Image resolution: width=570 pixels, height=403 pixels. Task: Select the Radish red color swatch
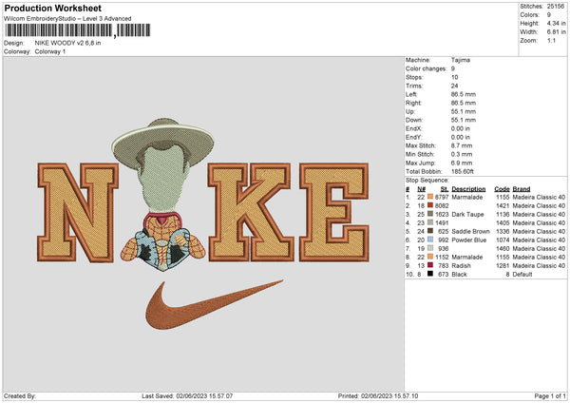tap(430, 265)
